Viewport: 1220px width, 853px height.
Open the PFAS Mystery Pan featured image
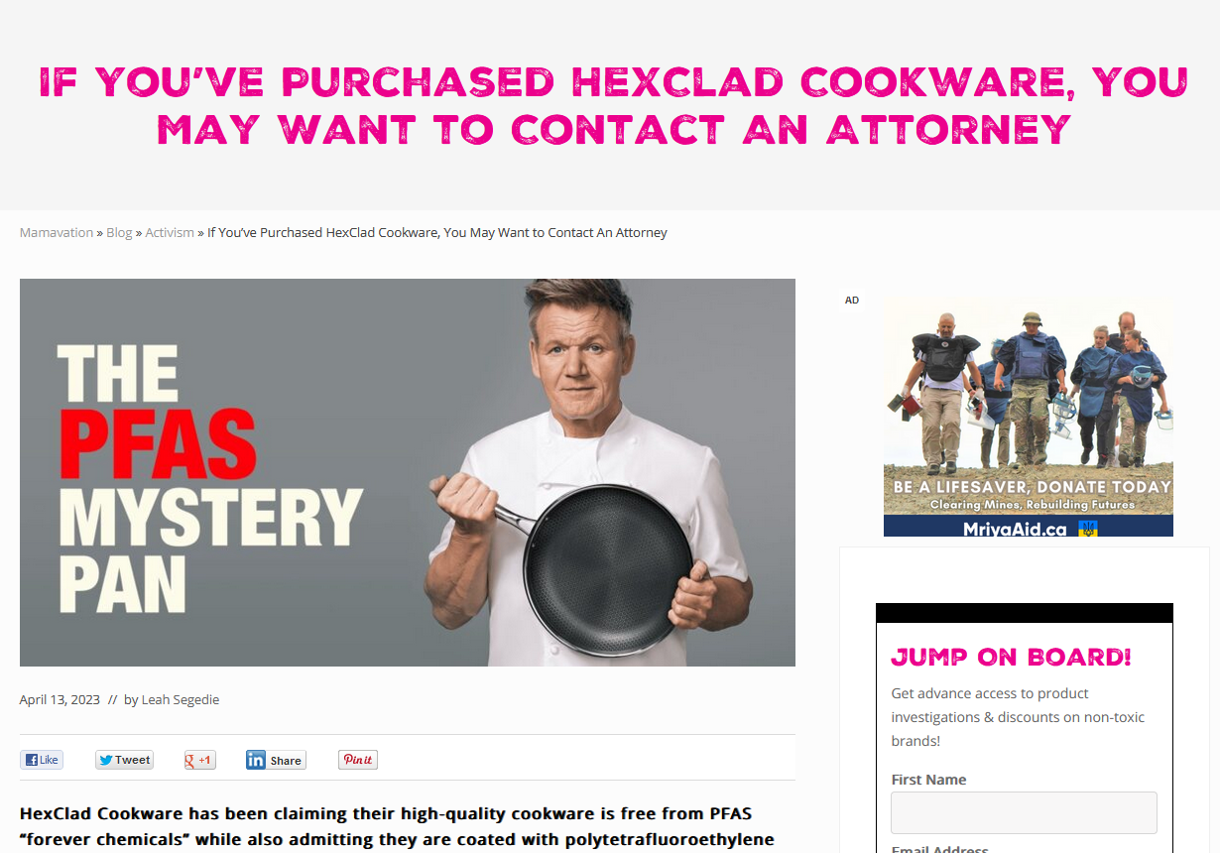pyautogui.click(x=408, y=472)
